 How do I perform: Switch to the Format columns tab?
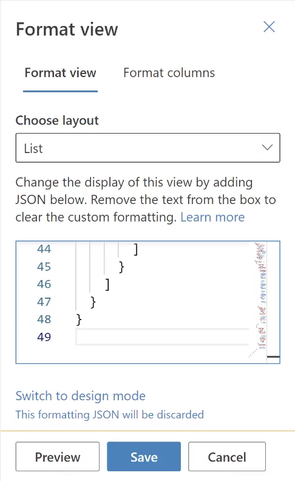tap(169, 73)
